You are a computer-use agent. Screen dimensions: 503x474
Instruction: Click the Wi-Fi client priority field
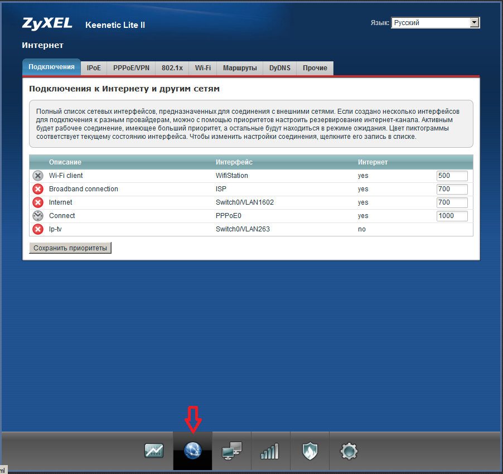[x=452, y=176]
